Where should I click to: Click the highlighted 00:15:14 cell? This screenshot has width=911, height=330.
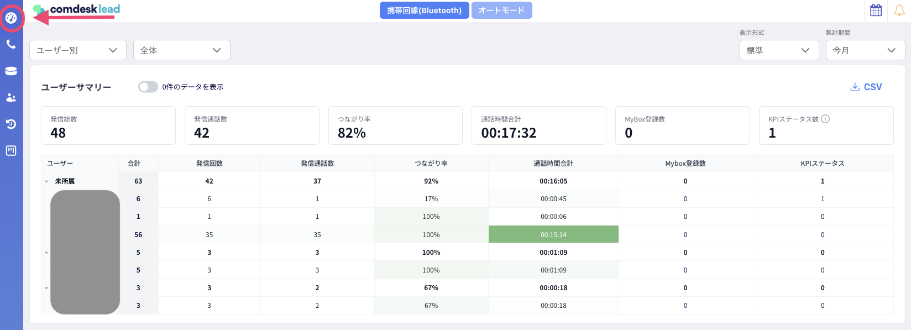coord(553,234)
